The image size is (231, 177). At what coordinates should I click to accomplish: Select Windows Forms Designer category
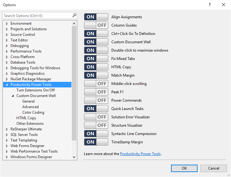31,157
